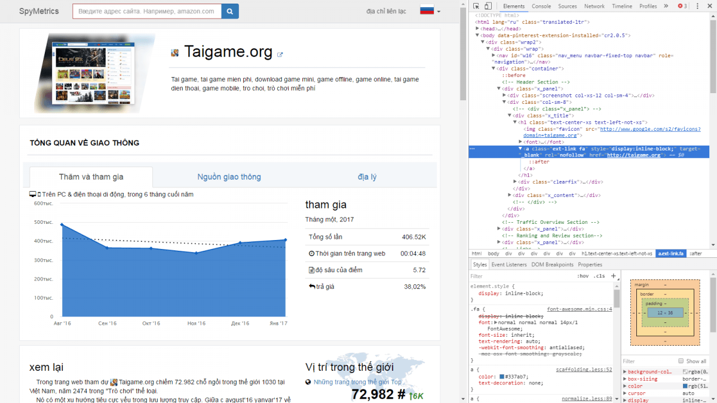The image size is (717, 403).
Task: Click the Styles pane Filter input
Action: 520,276
